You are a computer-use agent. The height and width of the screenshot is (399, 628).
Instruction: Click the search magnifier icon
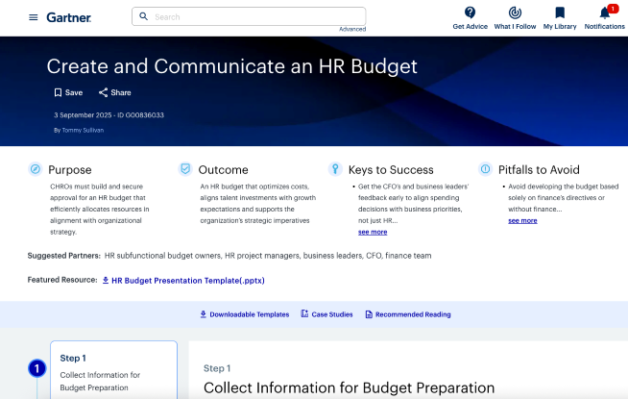144,16
